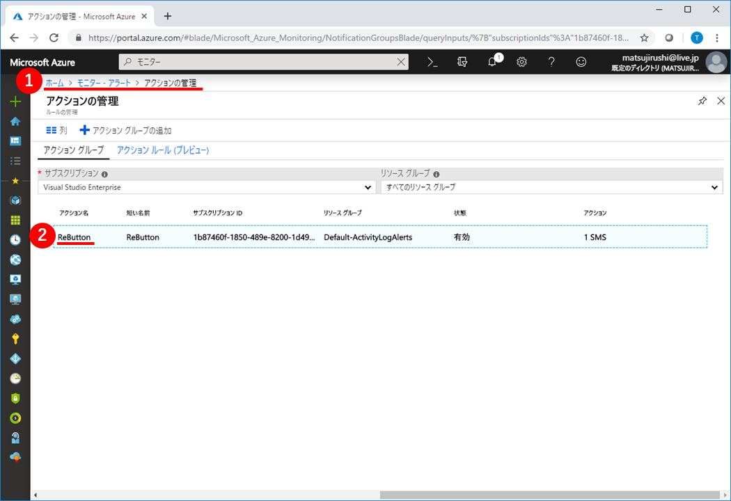The height and width of the screenshot is (501, 731).
Task: Click the 1 SMS action cell
Action: (x=595, y=237)
